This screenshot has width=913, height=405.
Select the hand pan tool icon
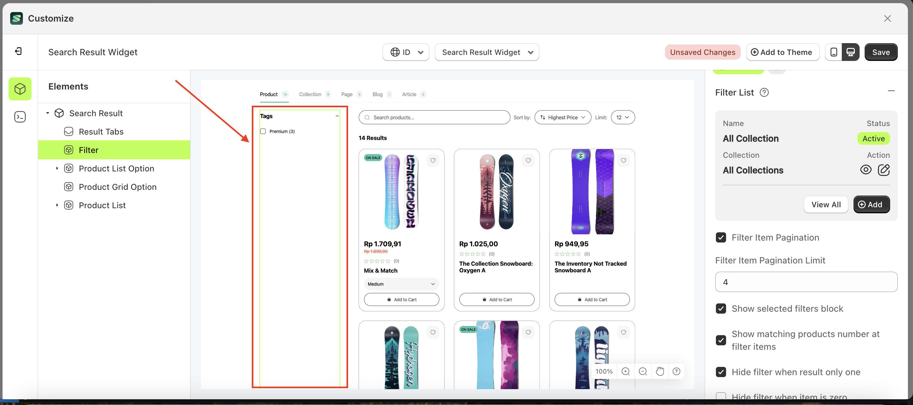pyautogui.click(x=660, y=371)
